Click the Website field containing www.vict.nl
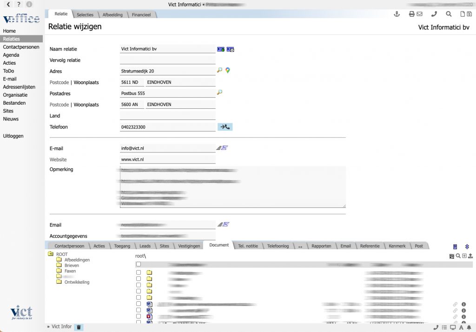Viewport: 476px width, 332px height. tap(167, 159)
